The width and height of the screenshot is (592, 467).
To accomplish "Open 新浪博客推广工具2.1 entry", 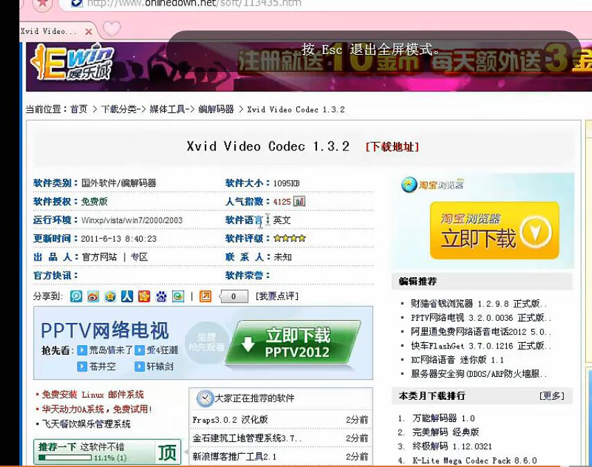I will tap(234, 457).
